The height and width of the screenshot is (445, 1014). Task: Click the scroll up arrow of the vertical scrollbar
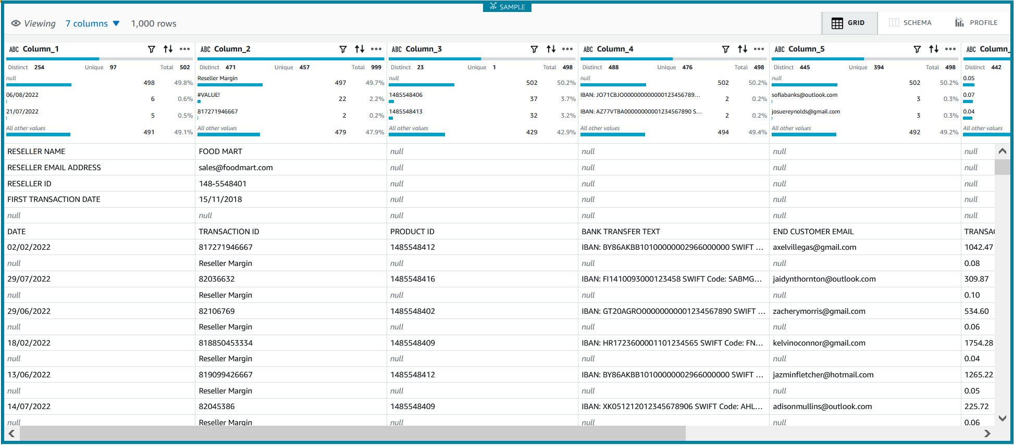click(x=1002, y=151)
